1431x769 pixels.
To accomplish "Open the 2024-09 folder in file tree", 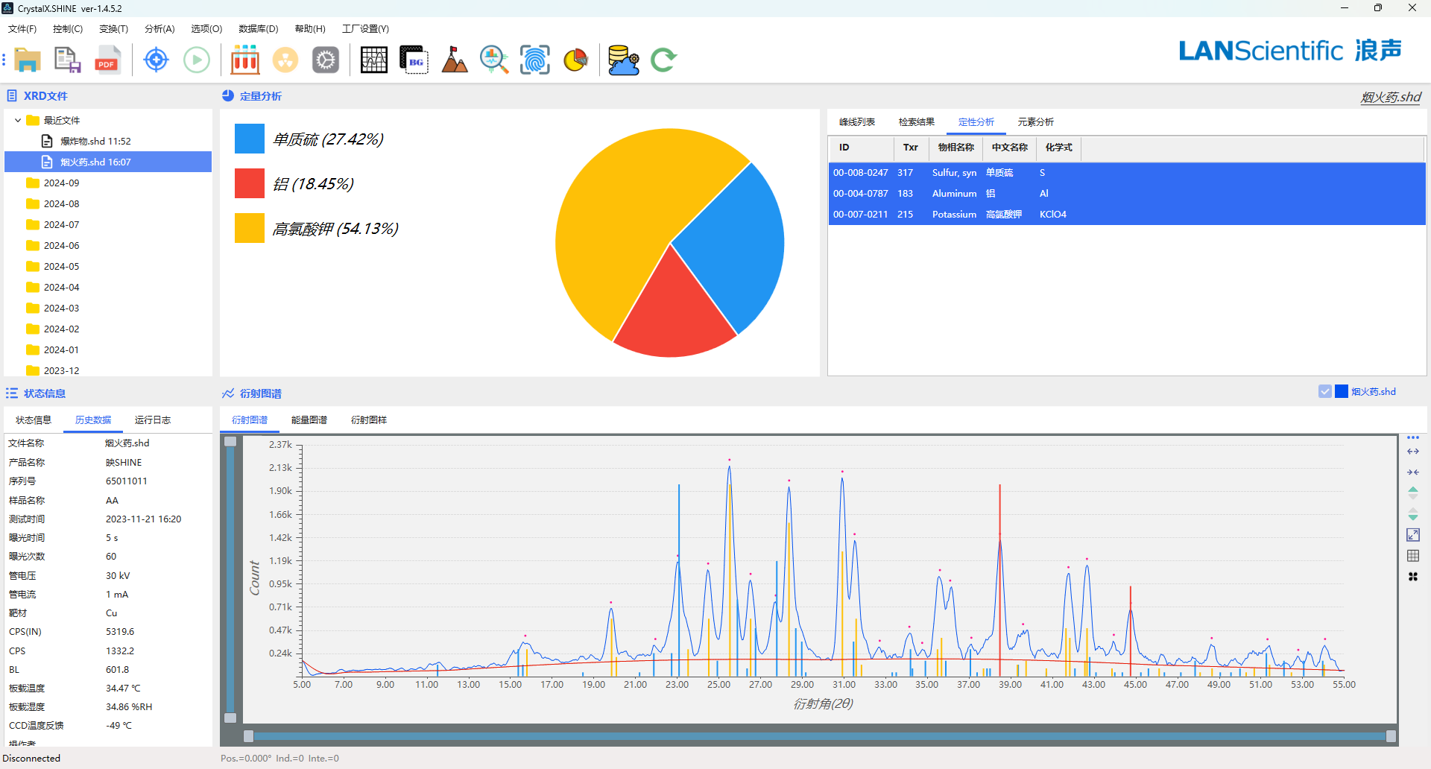I will pyautogui.click(x=61, y=183).
